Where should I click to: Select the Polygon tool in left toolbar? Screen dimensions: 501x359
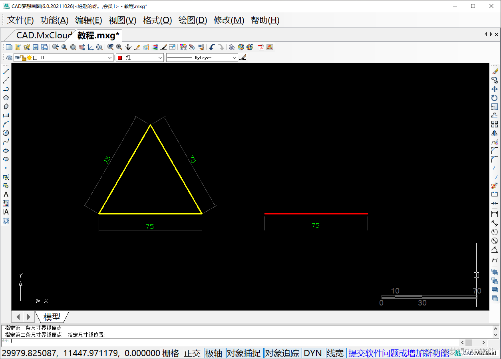6,98
